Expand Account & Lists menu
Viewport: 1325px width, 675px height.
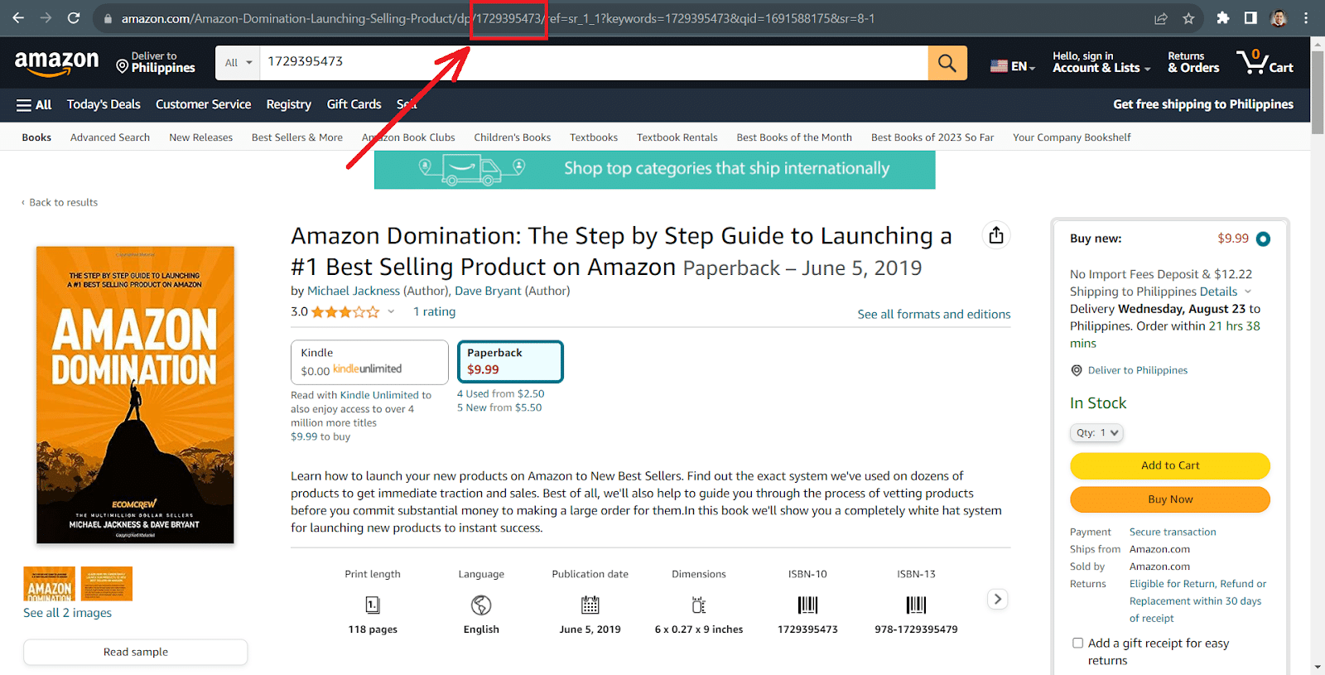tap(1101, 62)
